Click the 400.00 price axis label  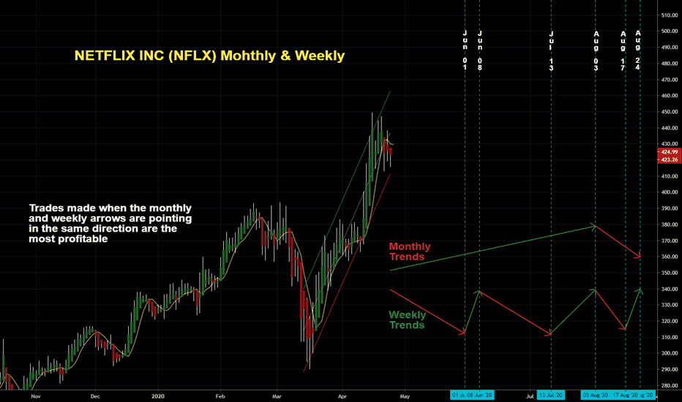pos(670,192)
